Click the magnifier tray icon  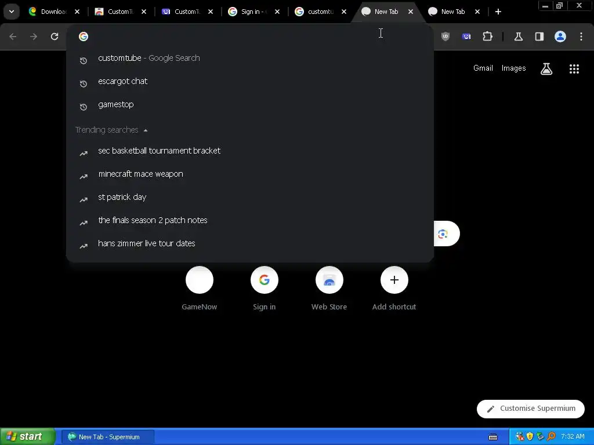pos(551,437)
